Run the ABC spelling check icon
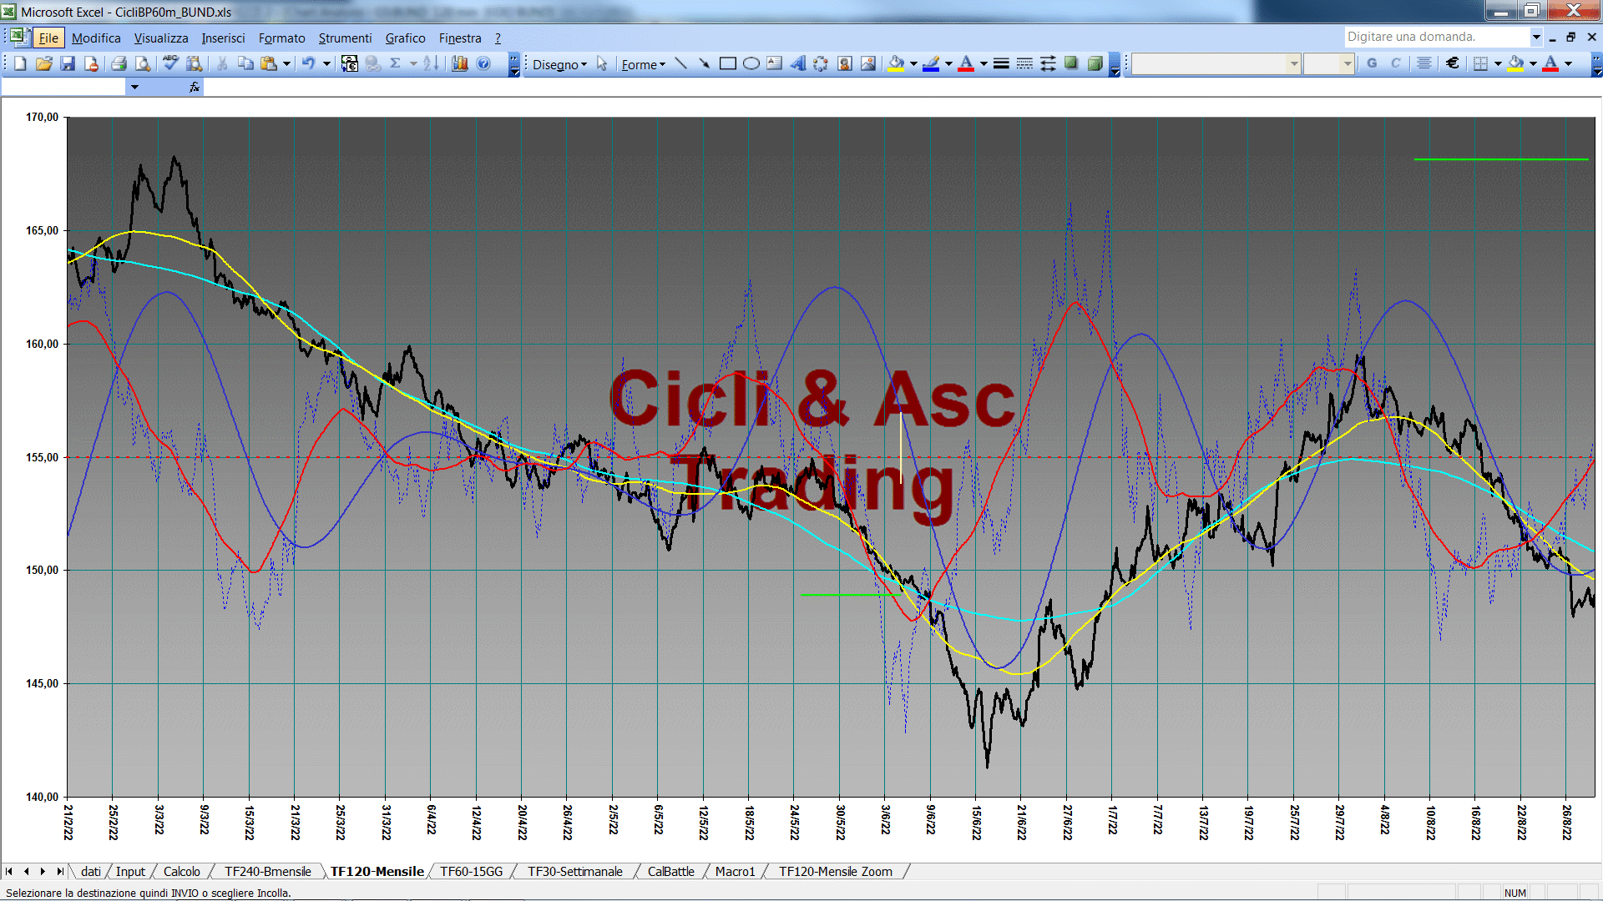The width and height of the screenshot is (1603, 901). [170, 63]
